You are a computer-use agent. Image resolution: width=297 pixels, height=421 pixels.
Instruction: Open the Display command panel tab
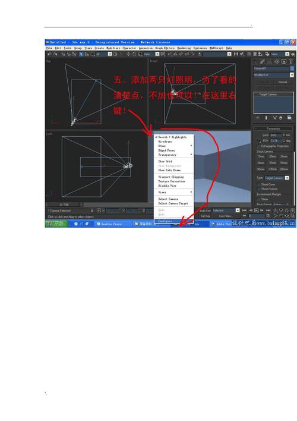point(283,61)
